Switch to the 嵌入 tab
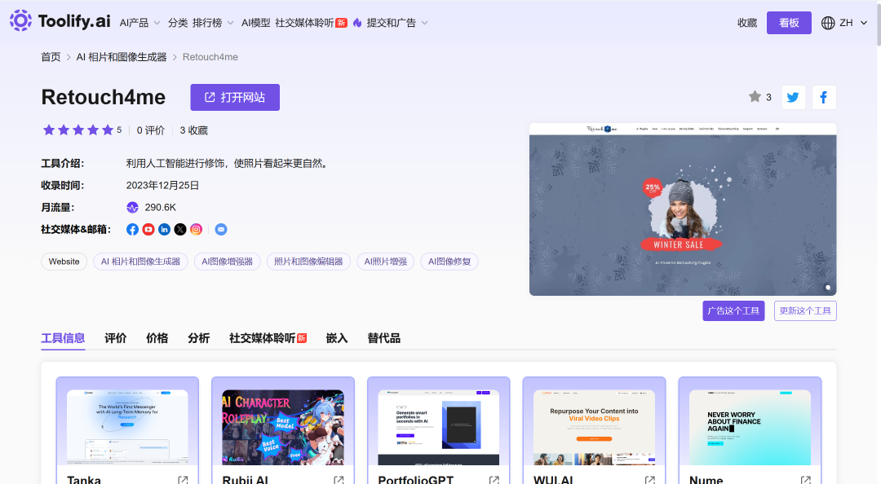The height and width of the screenshot is (484, 881). point(337,338)
